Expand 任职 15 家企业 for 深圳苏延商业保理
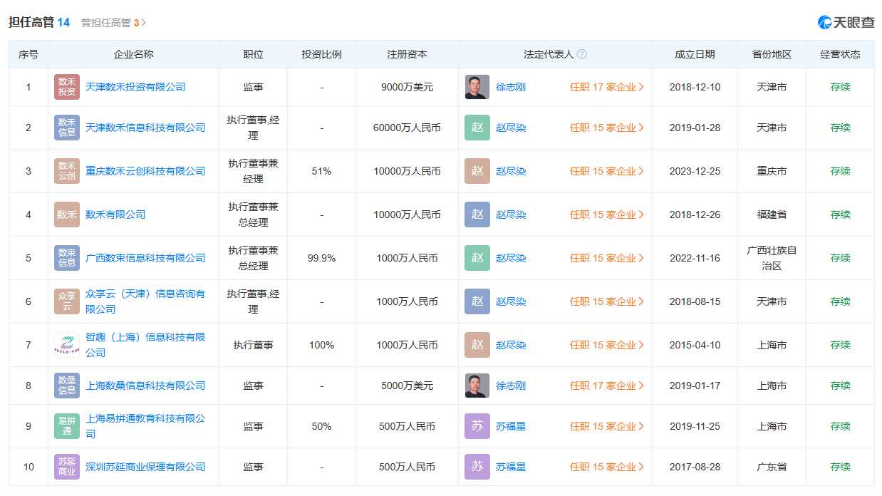Screen dimensions: 882x496 tap(607, 467)
